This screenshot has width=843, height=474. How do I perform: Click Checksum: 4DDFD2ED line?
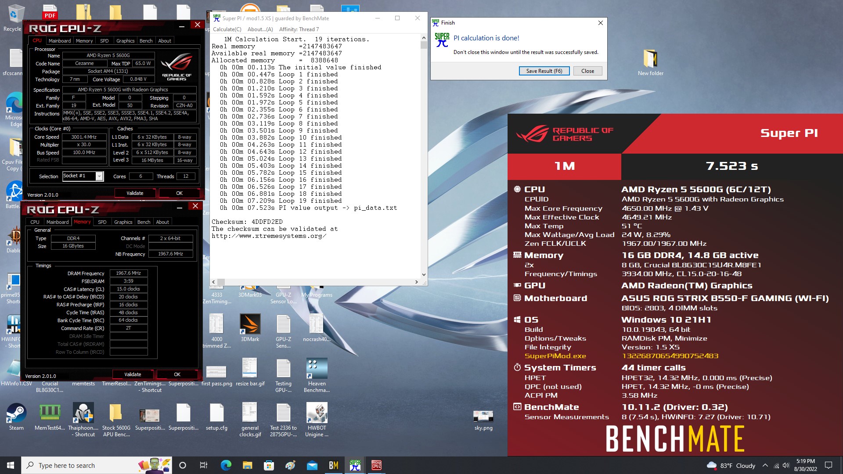pos(247,222)
